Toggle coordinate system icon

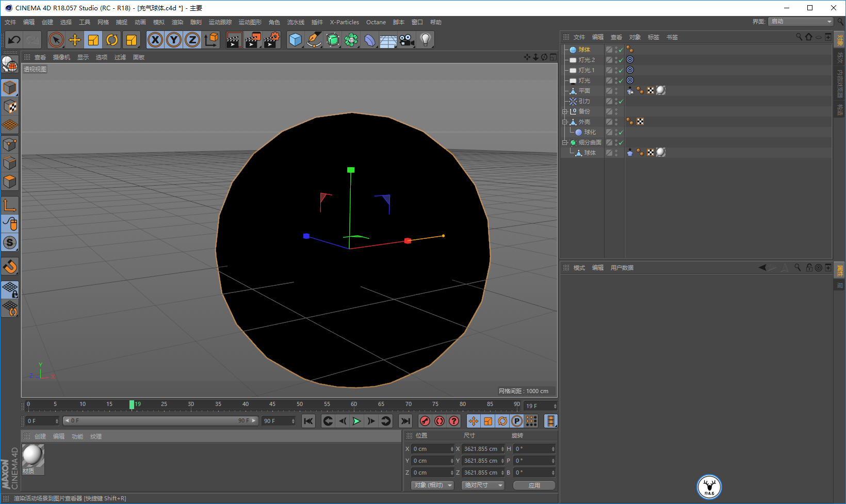(211, 40)
